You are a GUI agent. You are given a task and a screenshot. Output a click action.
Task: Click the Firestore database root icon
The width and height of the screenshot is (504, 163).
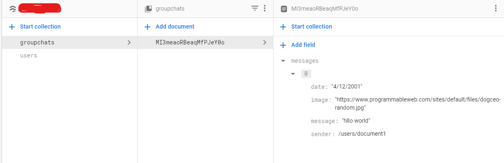(x=12, y=9)
